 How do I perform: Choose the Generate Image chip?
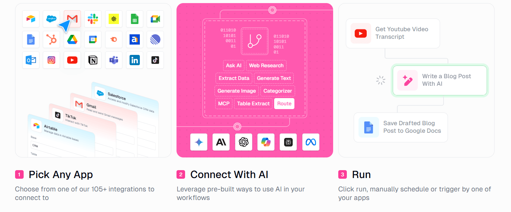(237, 91)
